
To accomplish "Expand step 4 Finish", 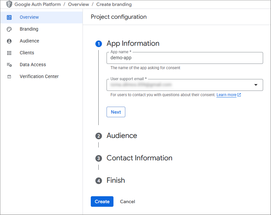I will tap(116, 180).
